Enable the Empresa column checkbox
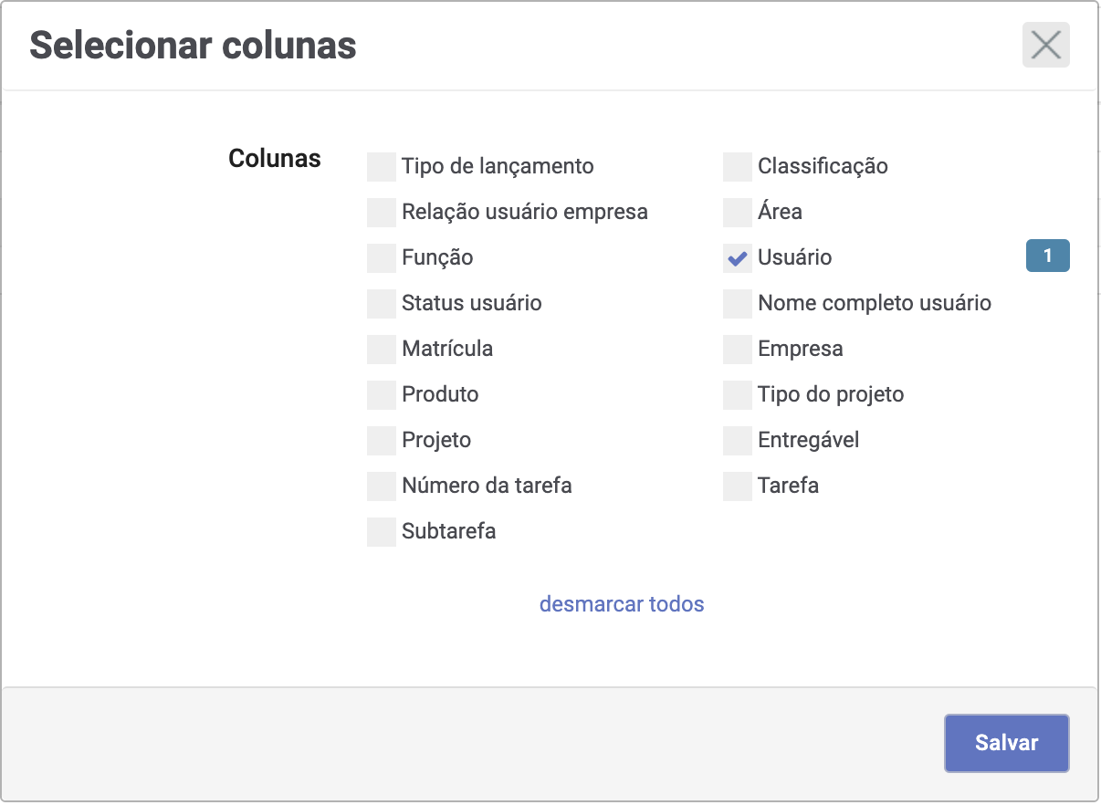Image resolution: width=1101 pixels, height=805 pixels. (x=737, y=350)
